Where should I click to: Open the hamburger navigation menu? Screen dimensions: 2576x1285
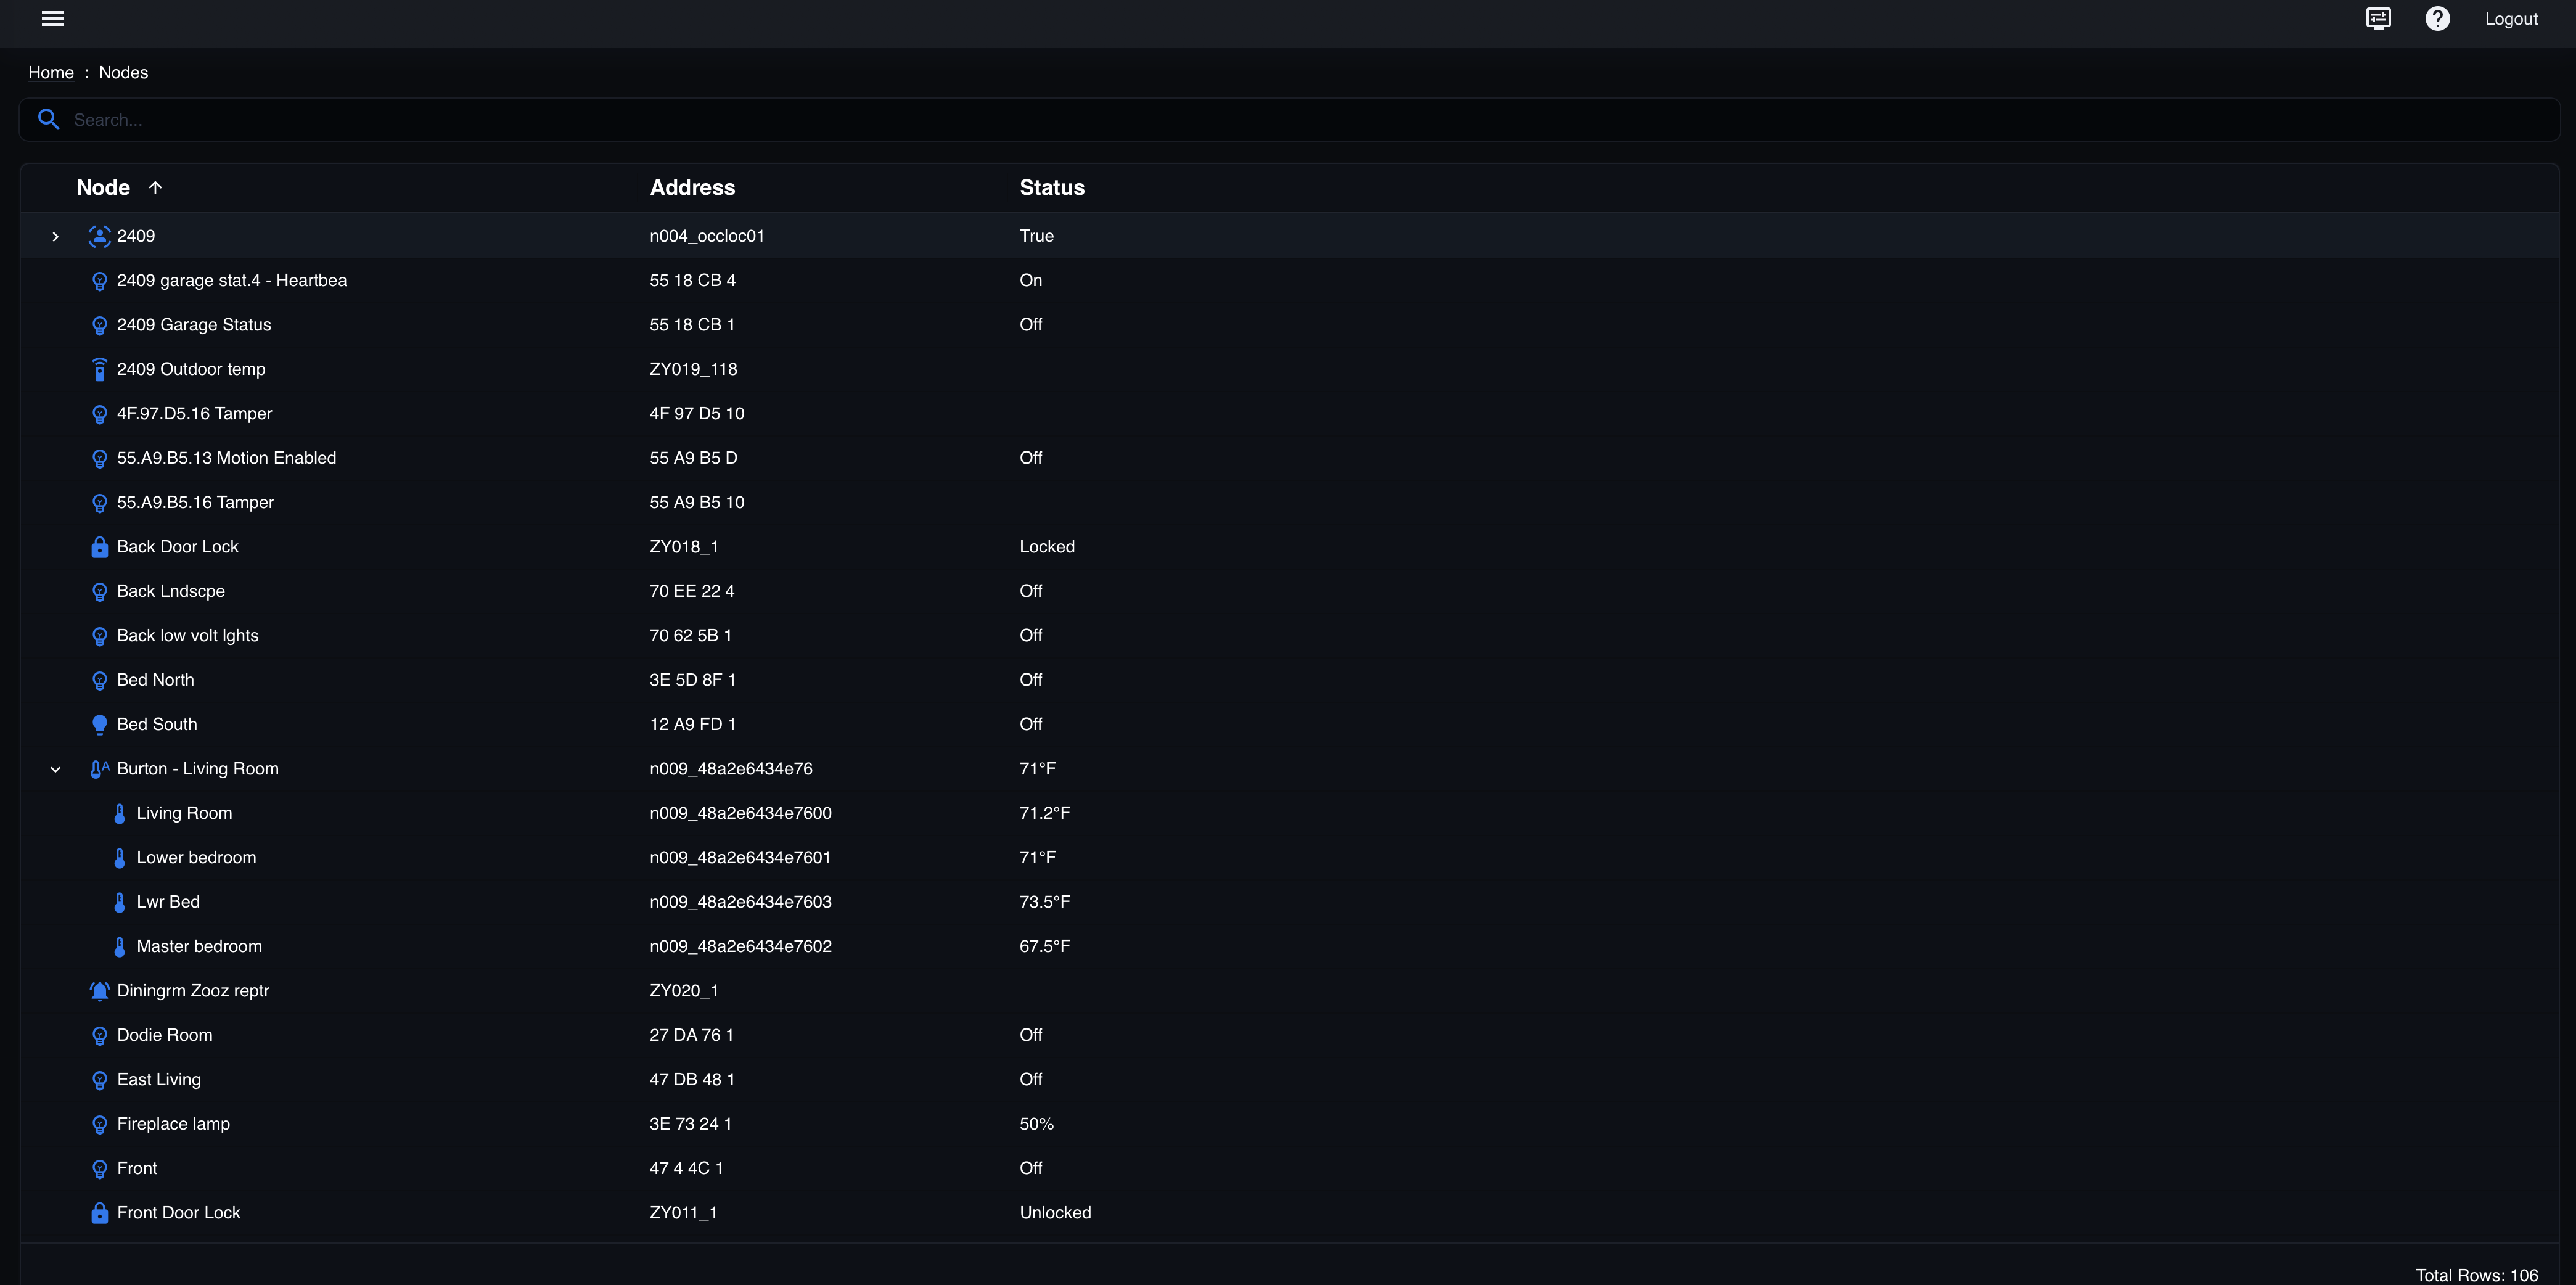point(53,19)
